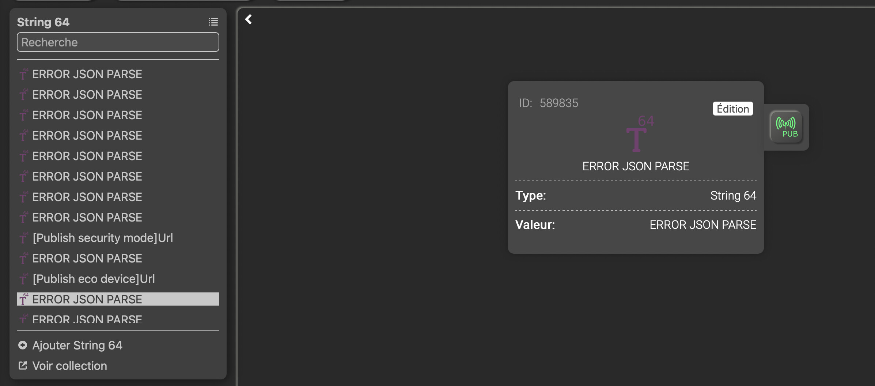Click the T64 icon of [Publish security mode]Url
Screen dimensions: 875x386
(24, 238)
